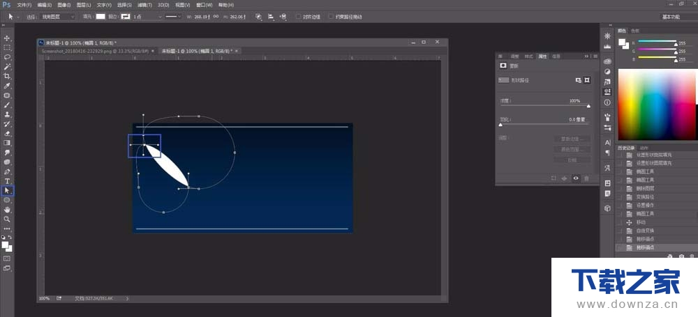The height and width of the screenshot is (317, 698).
Task: Open the 视图(V) menu
Action: coord(182,5)
